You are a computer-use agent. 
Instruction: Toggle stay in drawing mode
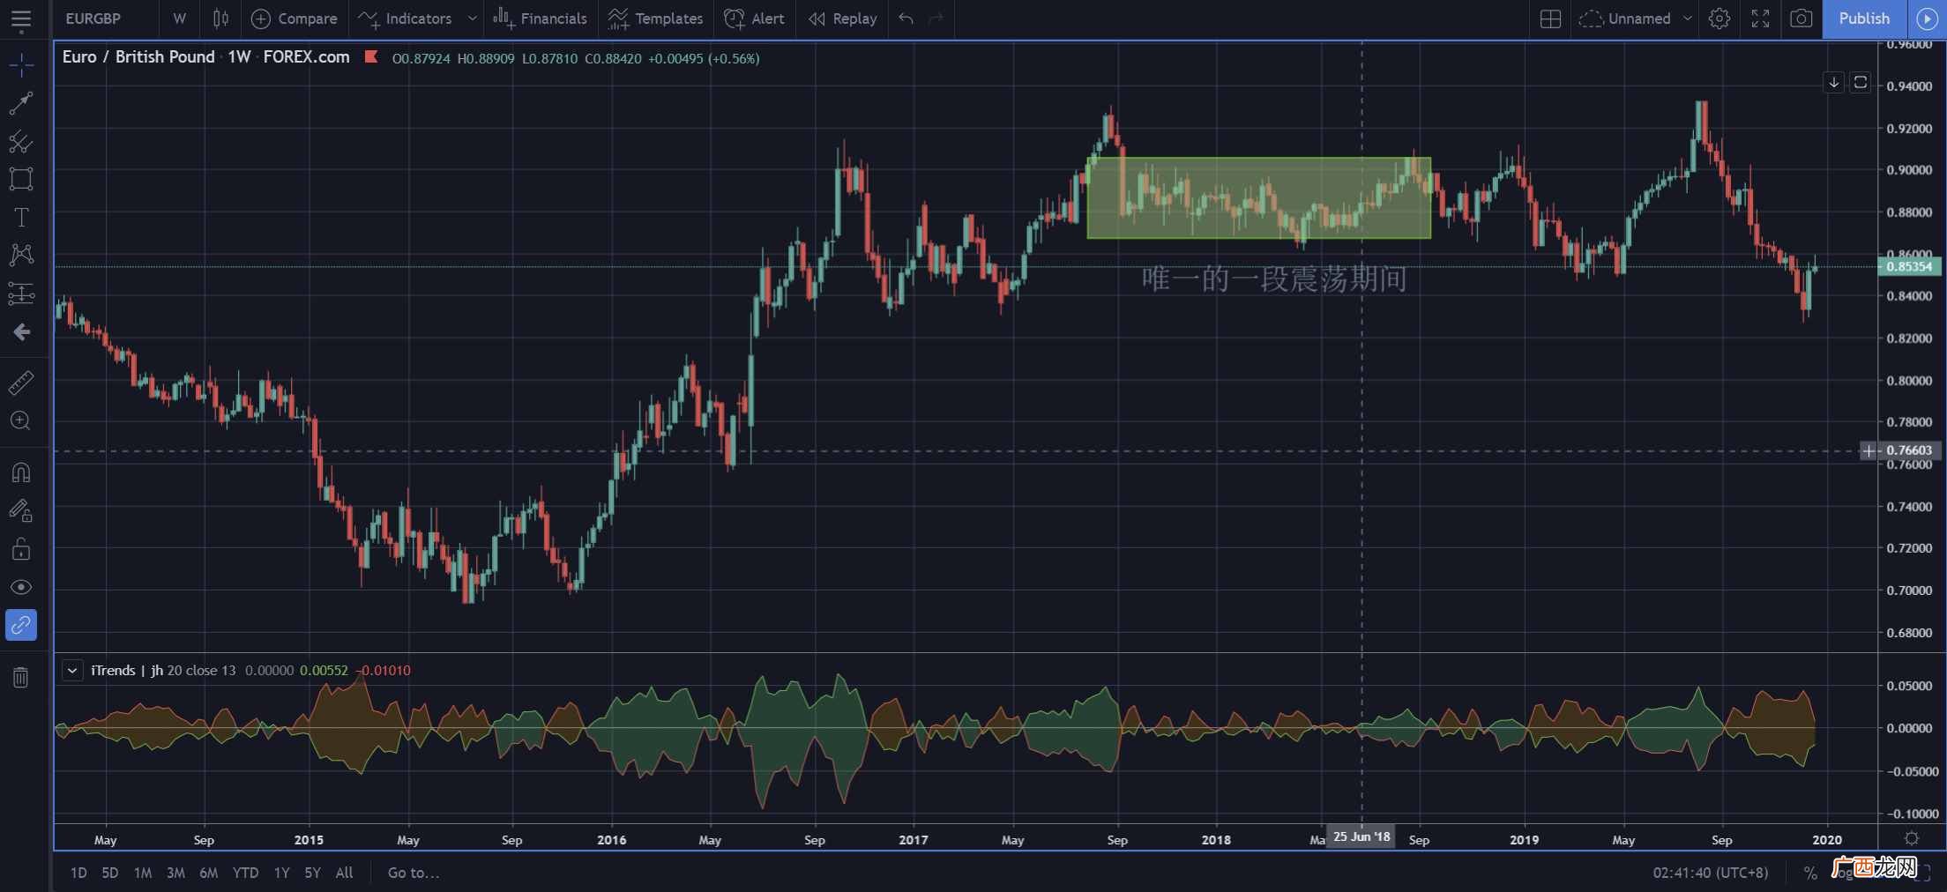[x=21, y=510]
